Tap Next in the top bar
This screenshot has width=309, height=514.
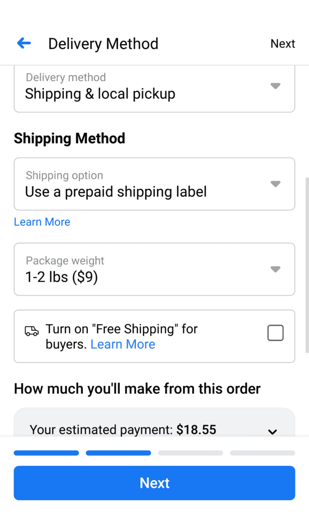[x=282, y=43]
